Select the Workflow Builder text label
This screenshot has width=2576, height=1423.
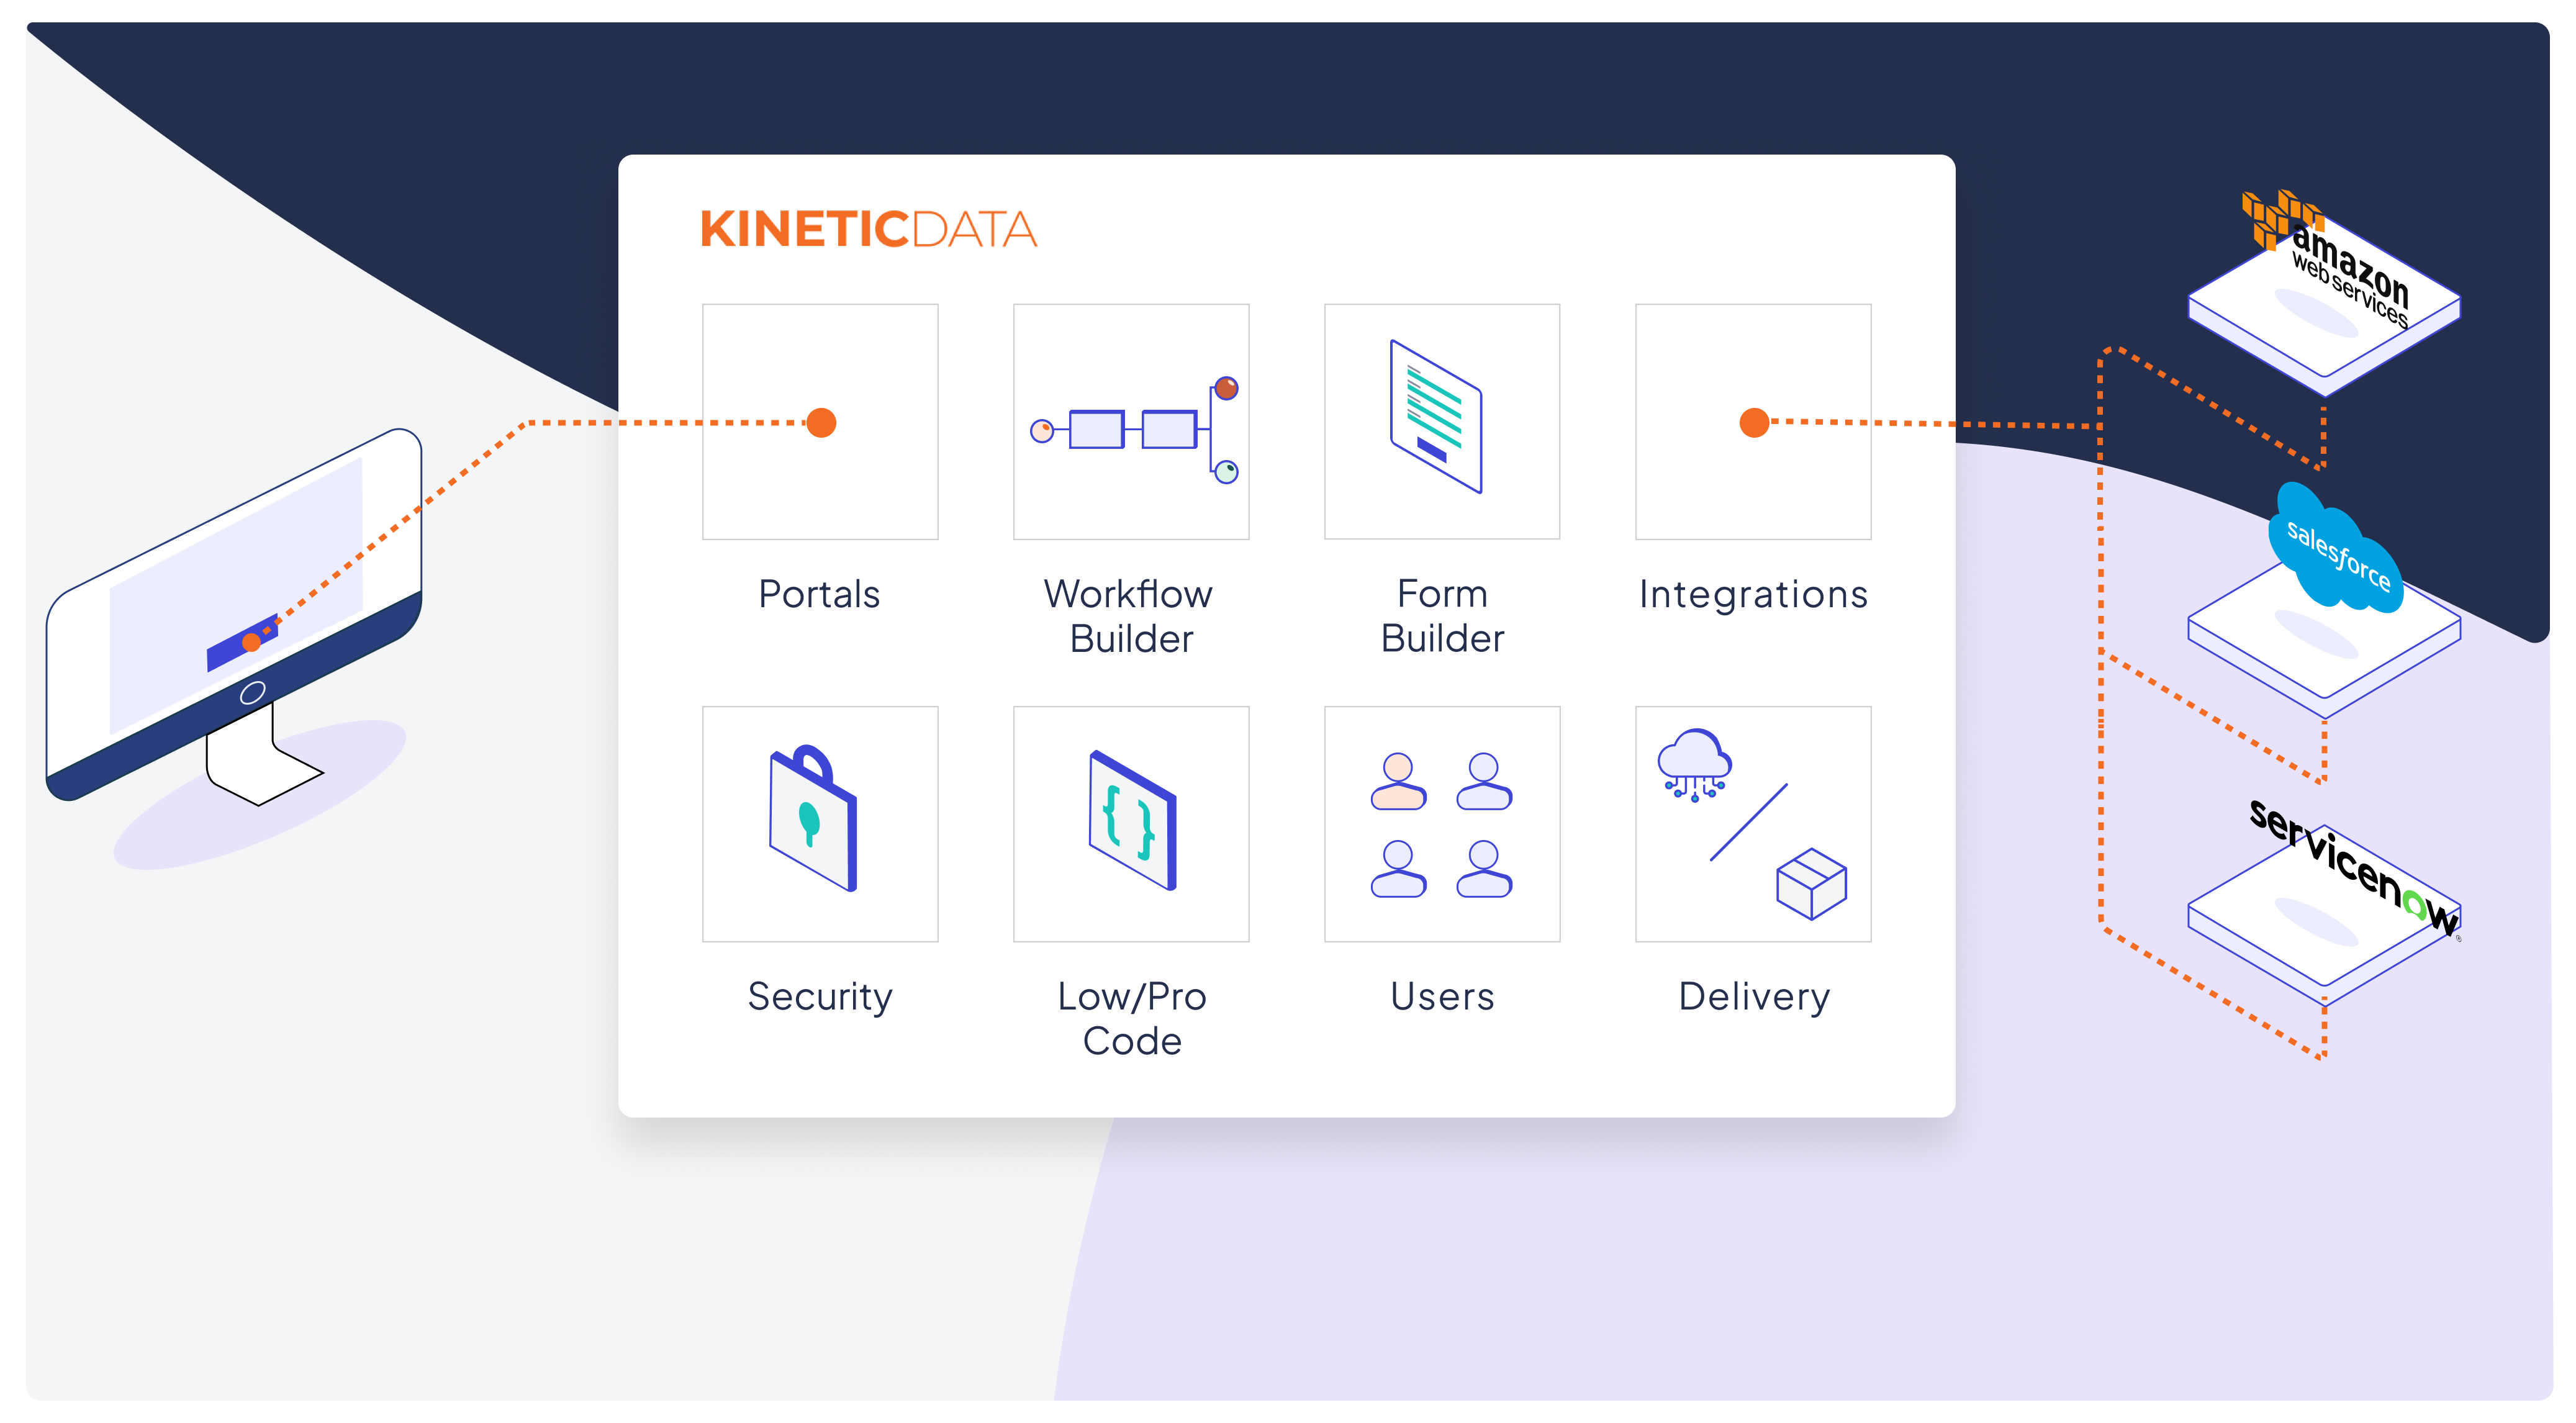coord(1130,615)
